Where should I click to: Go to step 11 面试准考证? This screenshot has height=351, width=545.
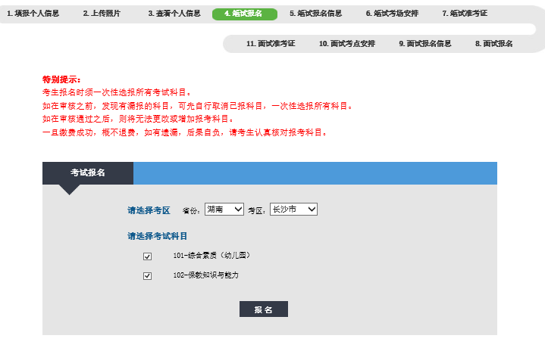click(271, 44)
